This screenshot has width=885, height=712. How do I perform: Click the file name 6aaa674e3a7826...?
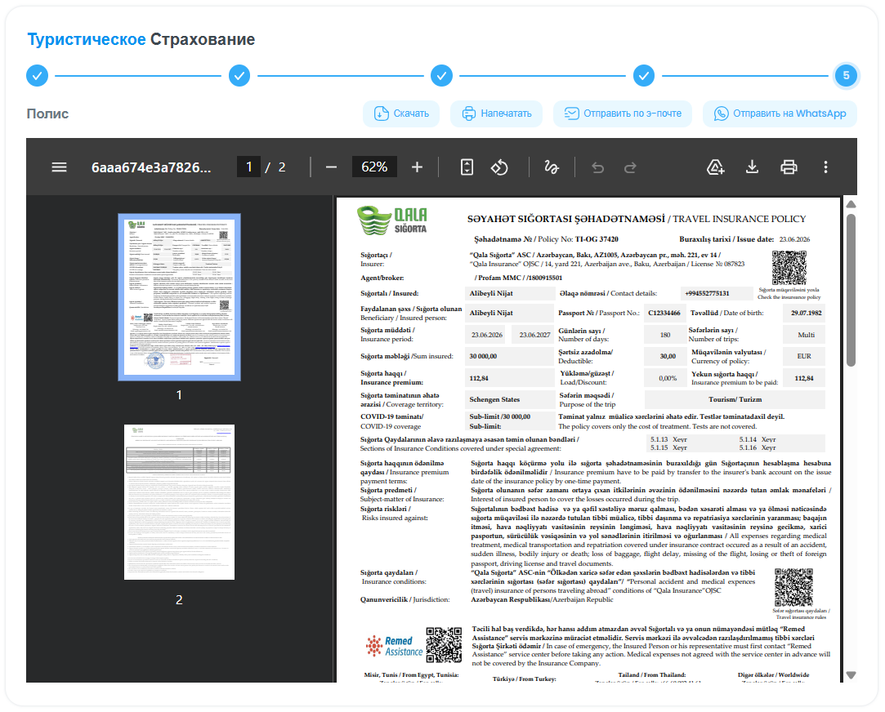(x=151, y=167)
